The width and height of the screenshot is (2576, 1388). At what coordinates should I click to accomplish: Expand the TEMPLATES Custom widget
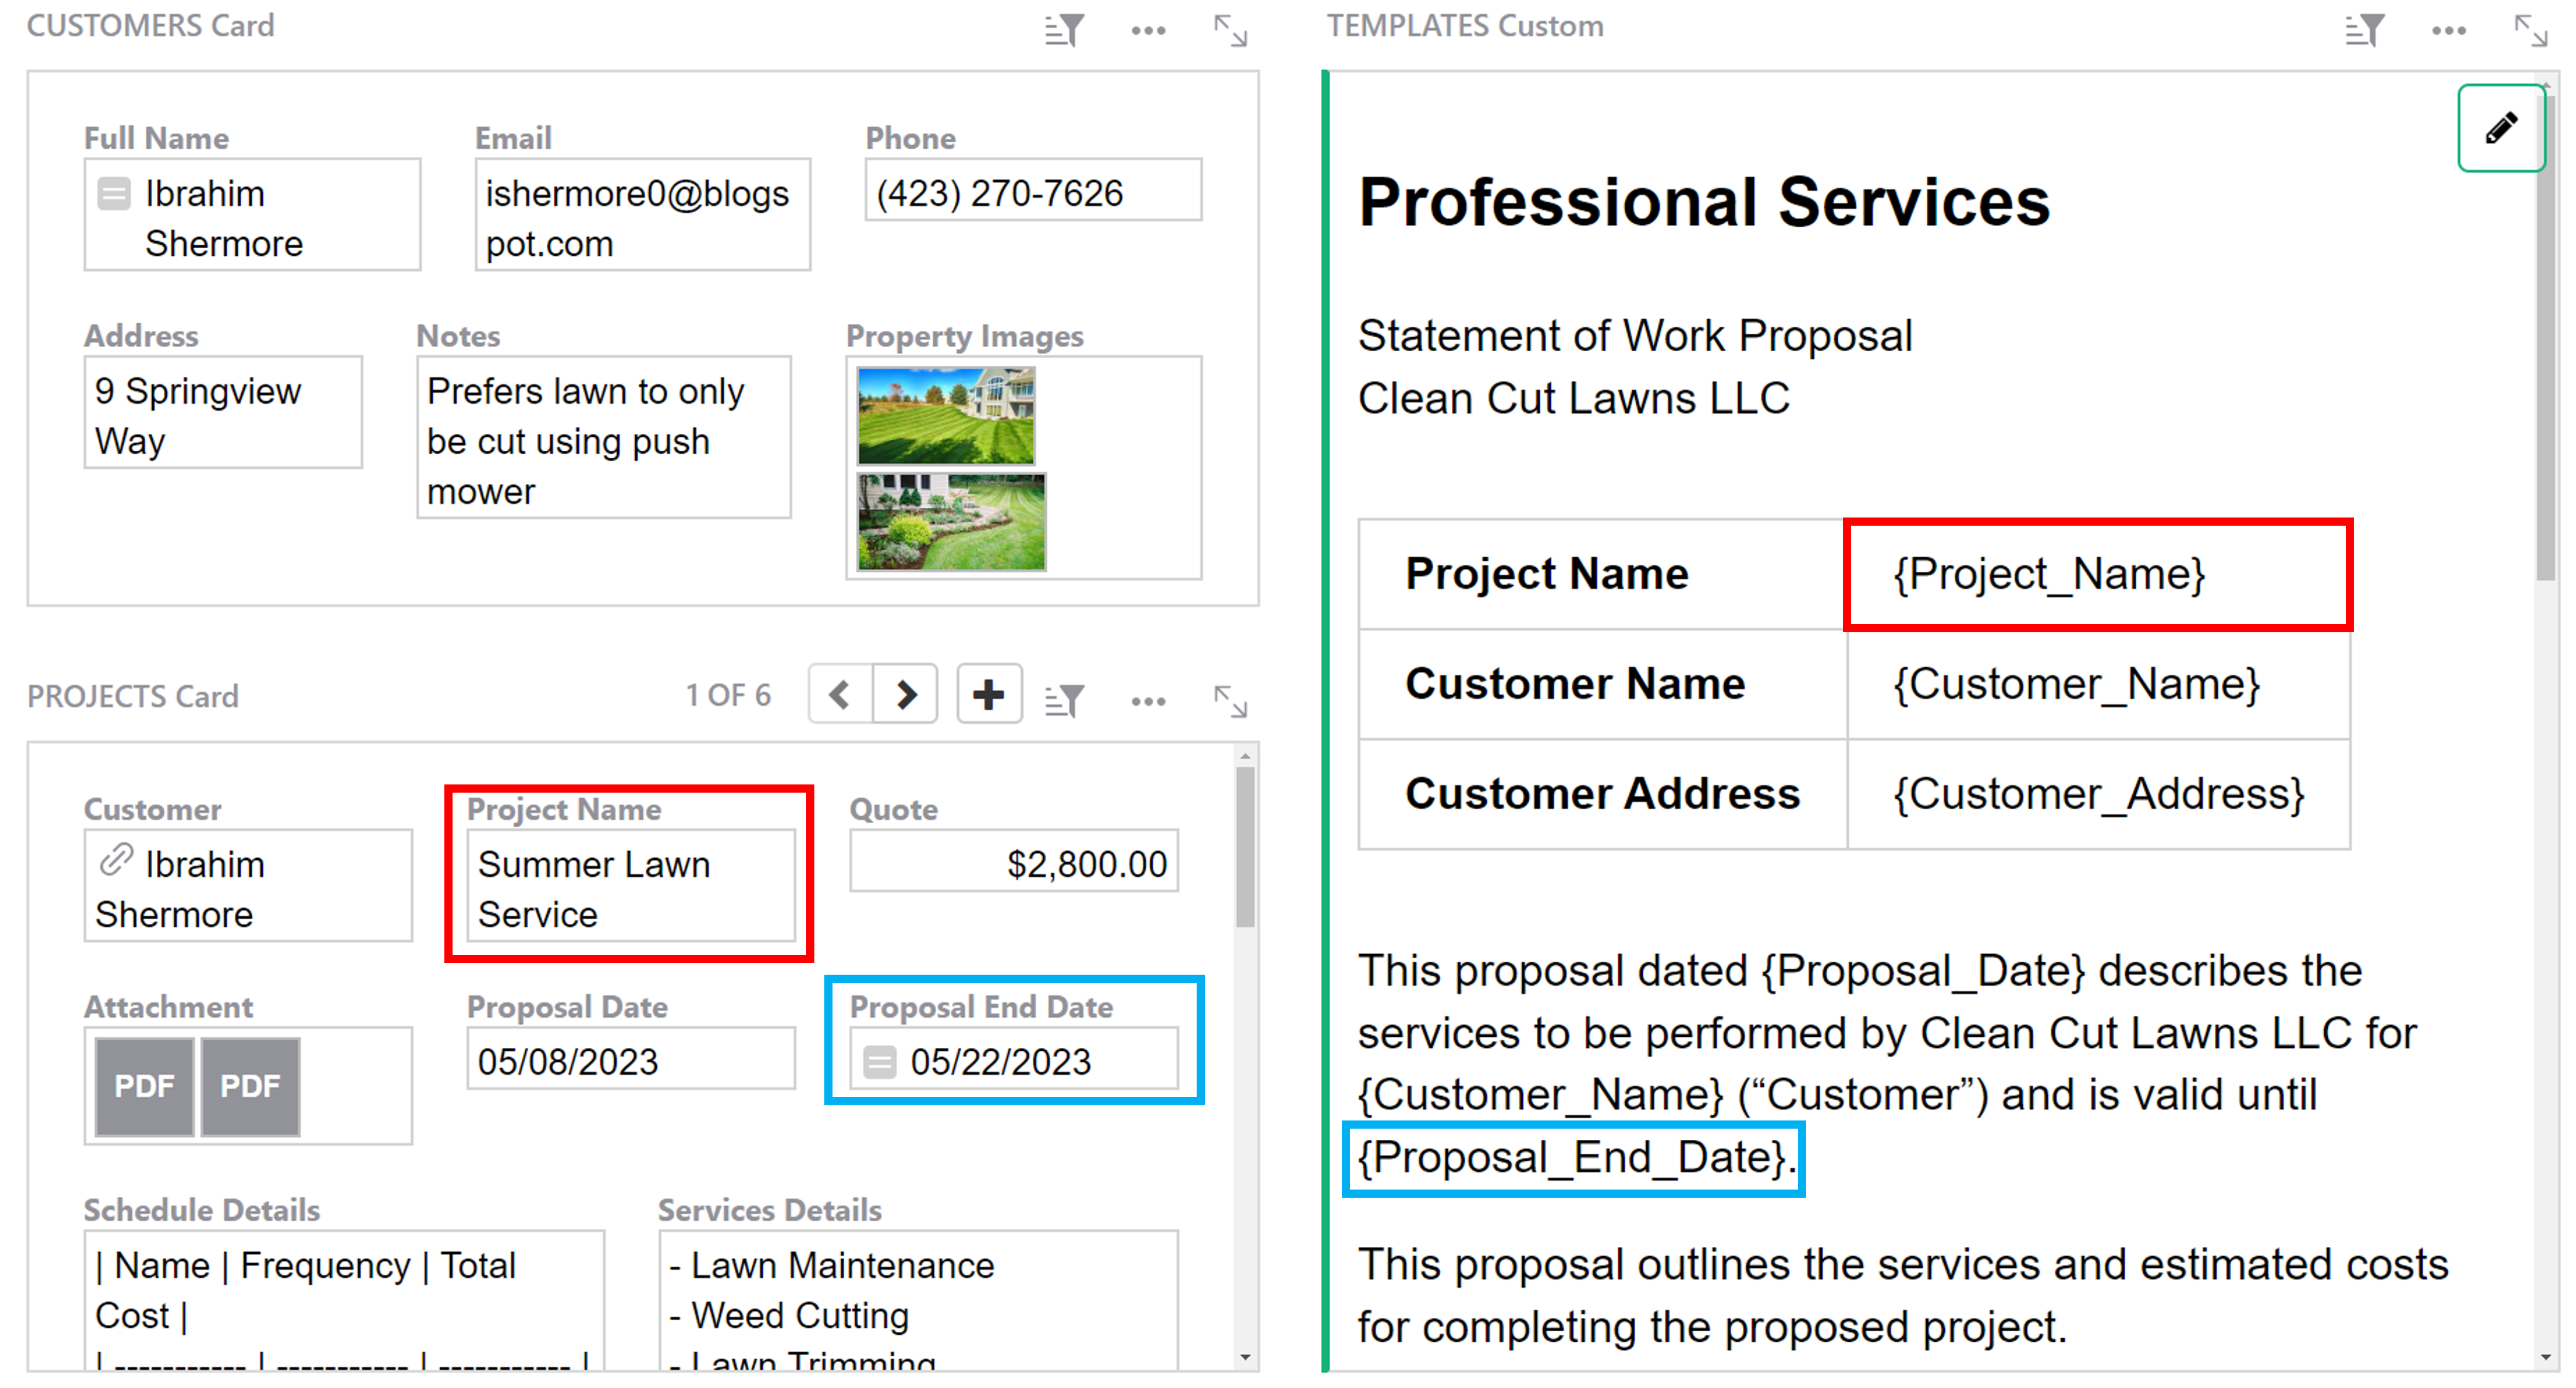tap(2531, 30)
